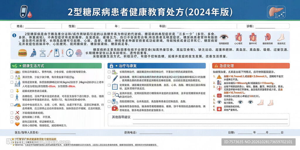300x150 pixels.
Task: Click the red cross icon beside 其他严重情况
Action: point(219,109)
